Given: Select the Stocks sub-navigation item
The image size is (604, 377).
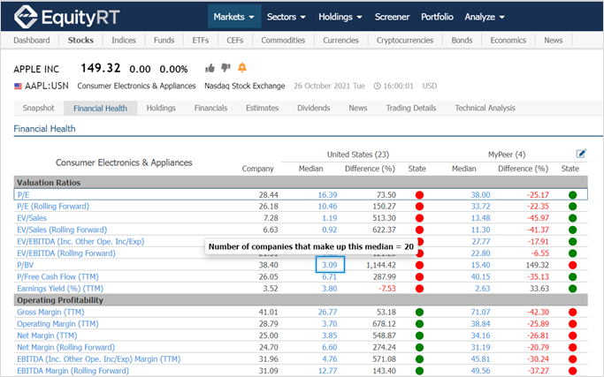Looking at the screenshot, I should (x=80, y=40).
